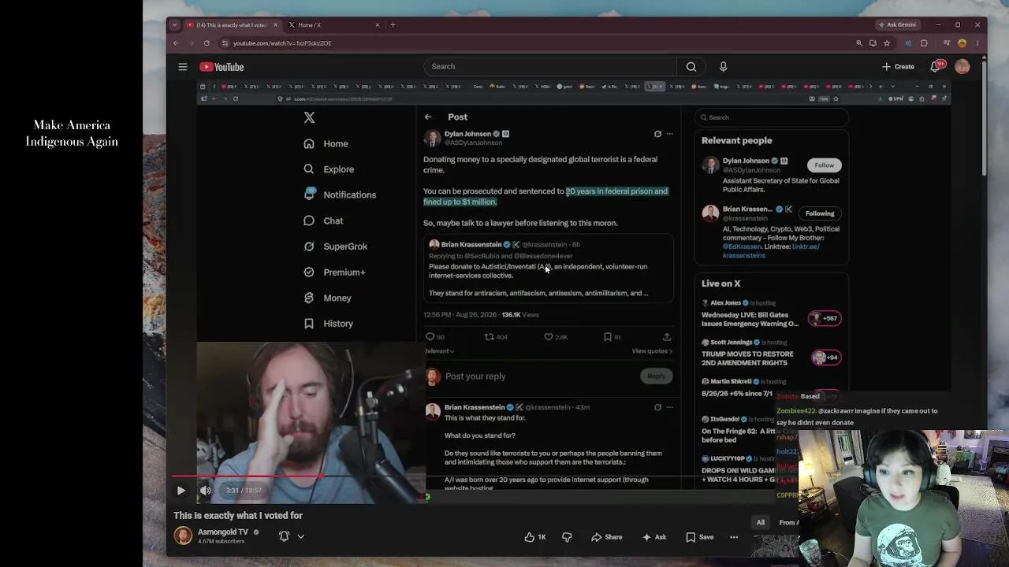This screenshot has width=1009, height=567.
Task: Open Money in the X sidebar
Action: (x=328, y=298)
